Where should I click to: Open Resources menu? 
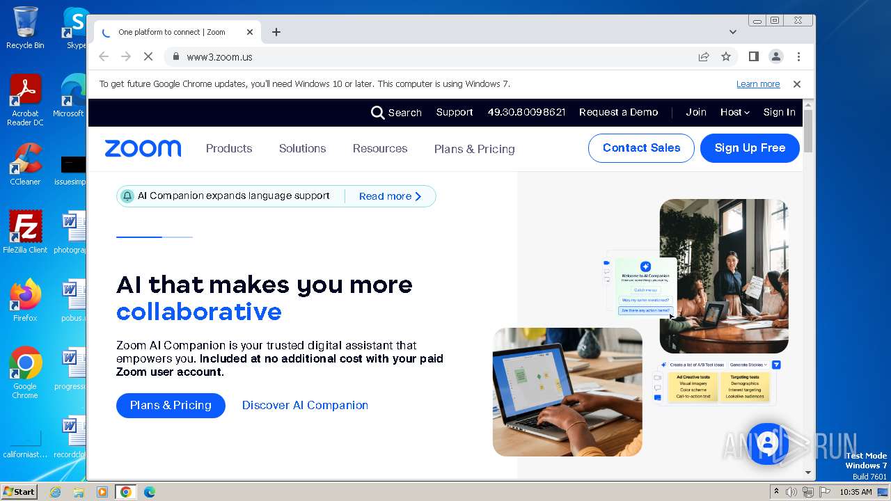380,148
